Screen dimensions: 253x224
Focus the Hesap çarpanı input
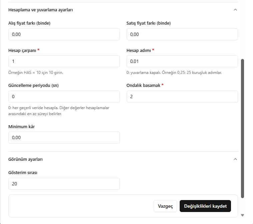[x=64, y=61]
